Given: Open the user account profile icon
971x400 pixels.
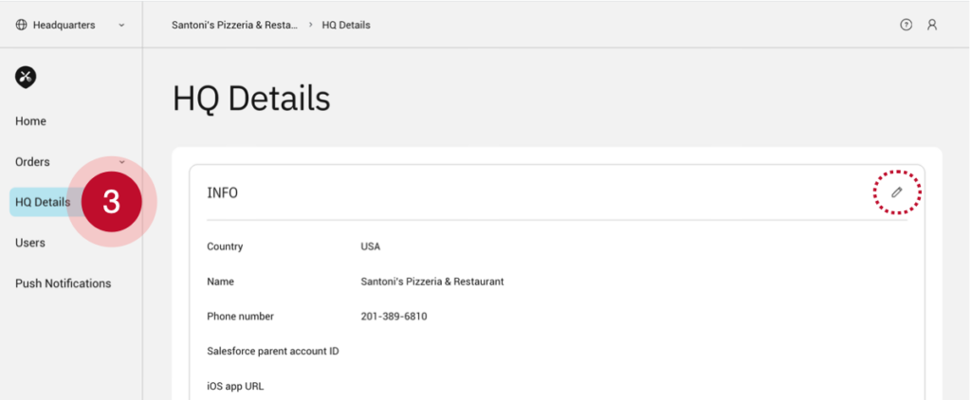Looking at the screenshot, I should [932, 25].
